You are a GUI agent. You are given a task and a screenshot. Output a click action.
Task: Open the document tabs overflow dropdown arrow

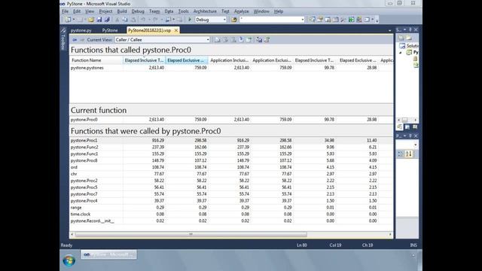pyautogui.click(x=390, y=30)
